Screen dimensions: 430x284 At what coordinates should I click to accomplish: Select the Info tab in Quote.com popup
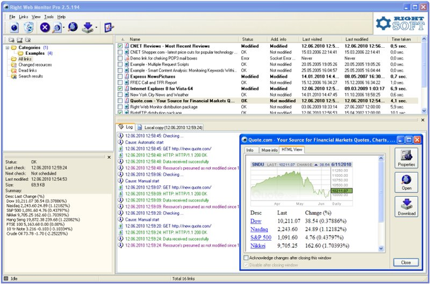(250, 150)
